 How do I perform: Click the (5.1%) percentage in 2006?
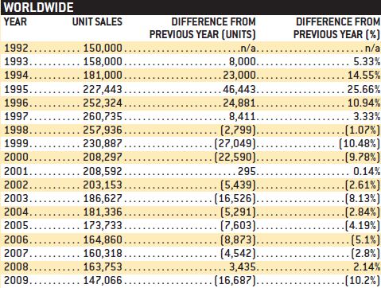[366, 239]
